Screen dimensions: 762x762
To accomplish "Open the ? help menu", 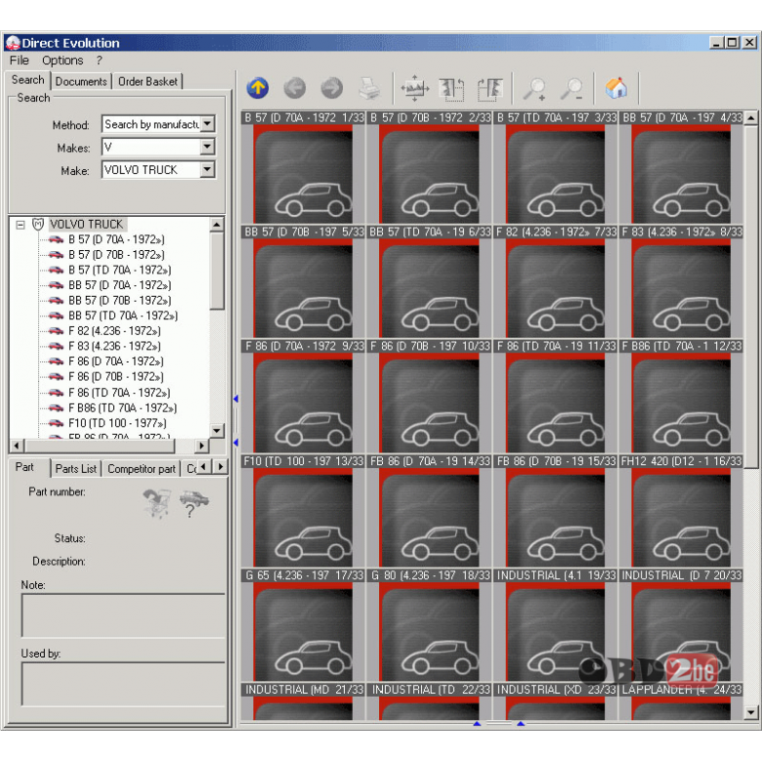I will 99,61.
